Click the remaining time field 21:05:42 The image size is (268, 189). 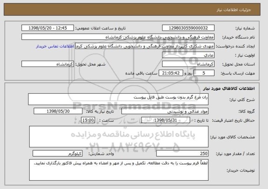171,73
